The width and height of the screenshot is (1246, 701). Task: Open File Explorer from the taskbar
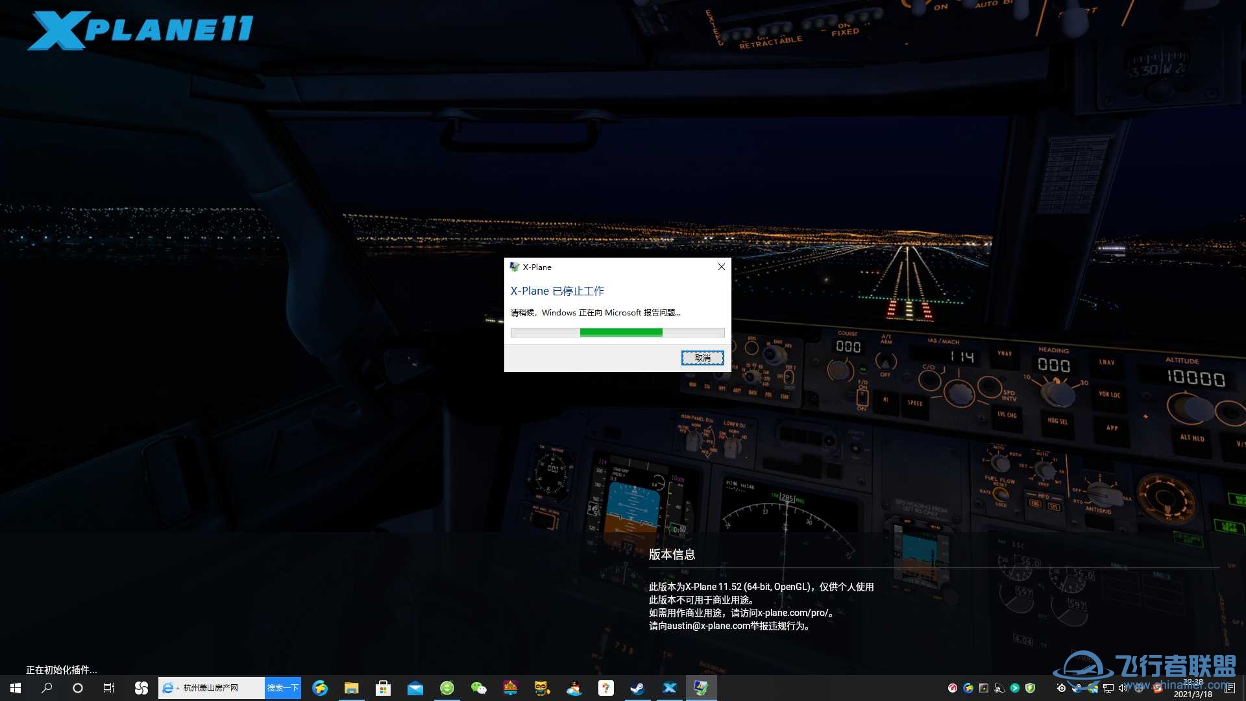click(x=352, y=688)
